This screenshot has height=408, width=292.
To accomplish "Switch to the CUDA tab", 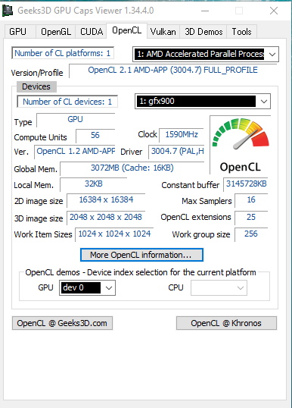I will 92,32.
